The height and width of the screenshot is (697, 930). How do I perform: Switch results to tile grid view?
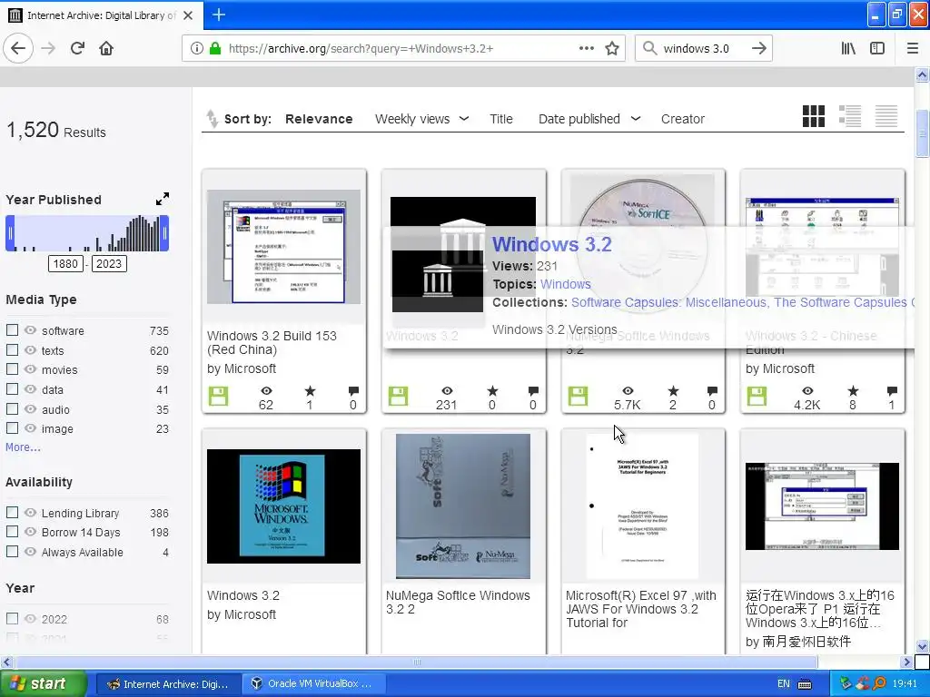point(814,116)
